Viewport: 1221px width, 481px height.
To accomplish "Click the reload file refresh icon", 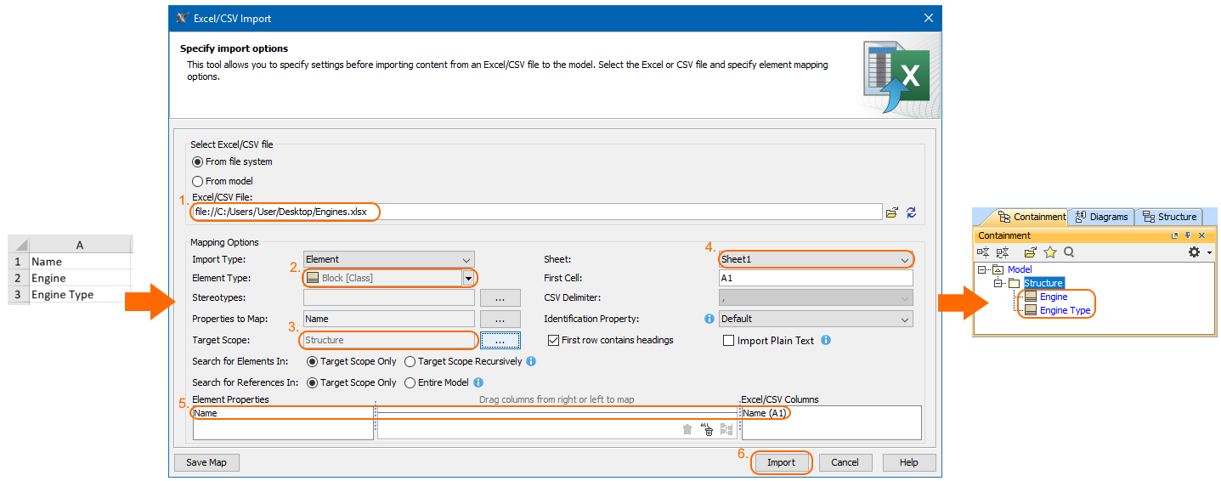I will coord(911,212).
